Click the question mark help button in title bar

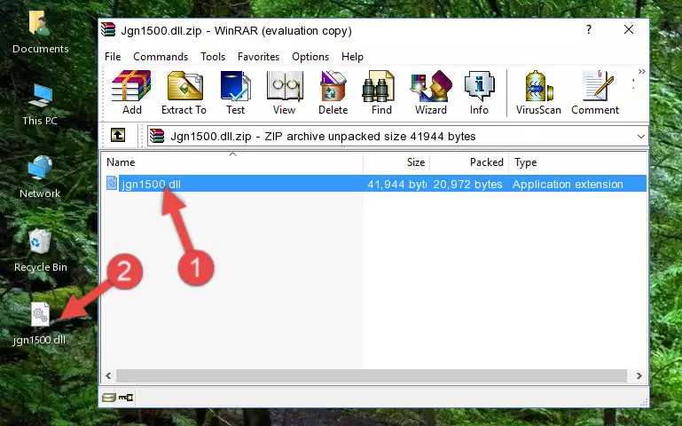(589, 29)
